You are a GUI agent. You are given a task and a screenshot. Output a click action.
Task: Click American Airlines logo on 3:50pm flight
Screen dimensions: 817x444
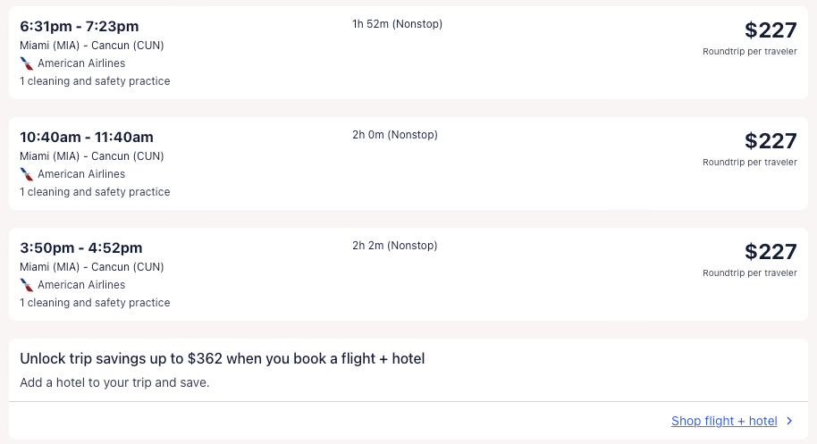point(27,285)
